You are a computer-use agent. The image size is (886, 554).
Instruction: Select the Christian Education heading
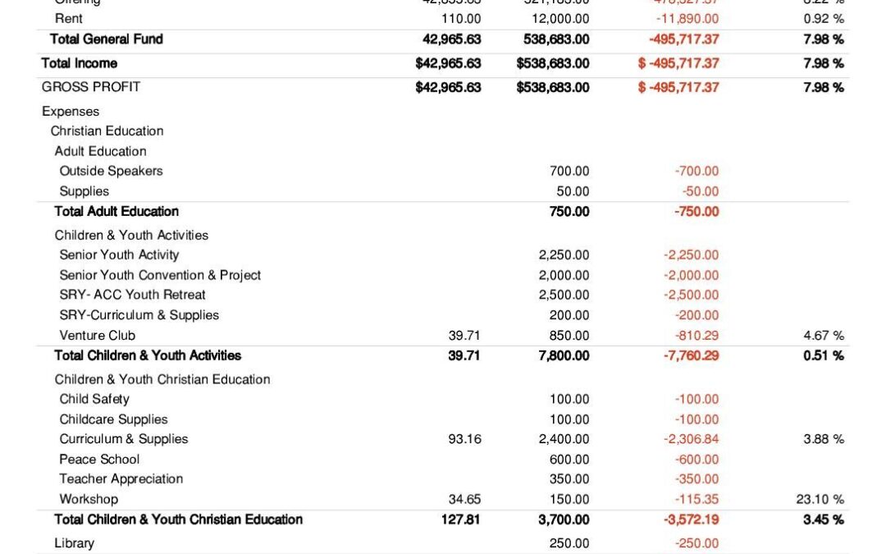tap(107, 131)
